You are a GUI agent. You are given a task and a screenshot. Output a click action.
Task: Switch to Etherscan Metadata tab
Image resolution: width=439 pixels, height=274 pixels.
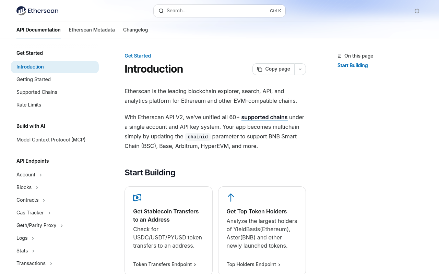pyautogui.click(x=92, y=30)
